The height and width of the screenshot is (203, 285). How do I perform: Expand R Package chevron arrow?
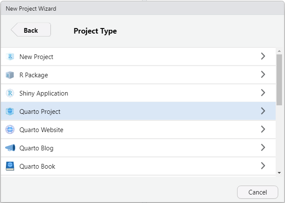263,74
